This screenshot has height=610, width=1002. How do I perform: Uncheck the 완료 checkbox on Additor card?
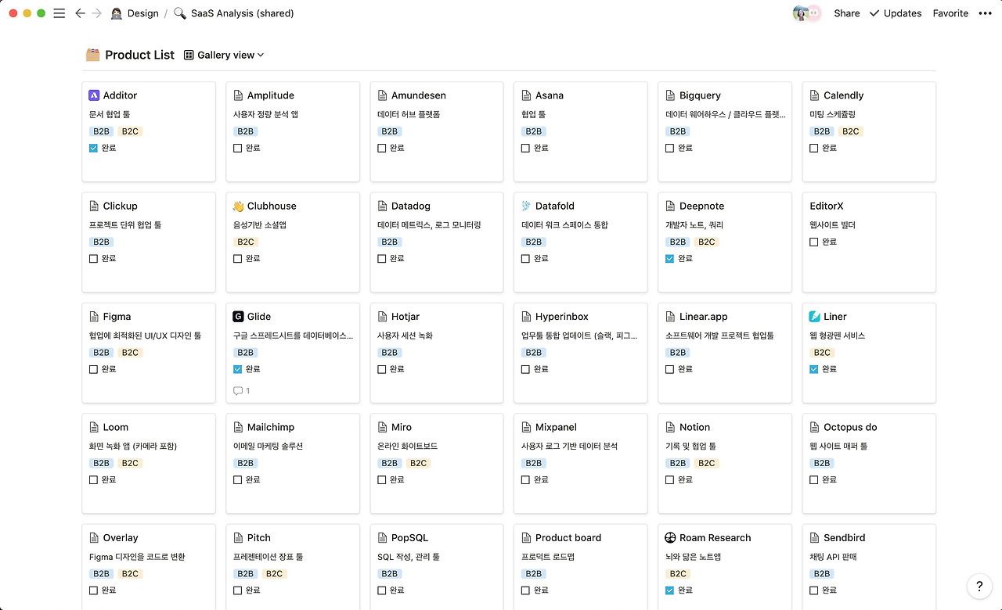point(93,148)
